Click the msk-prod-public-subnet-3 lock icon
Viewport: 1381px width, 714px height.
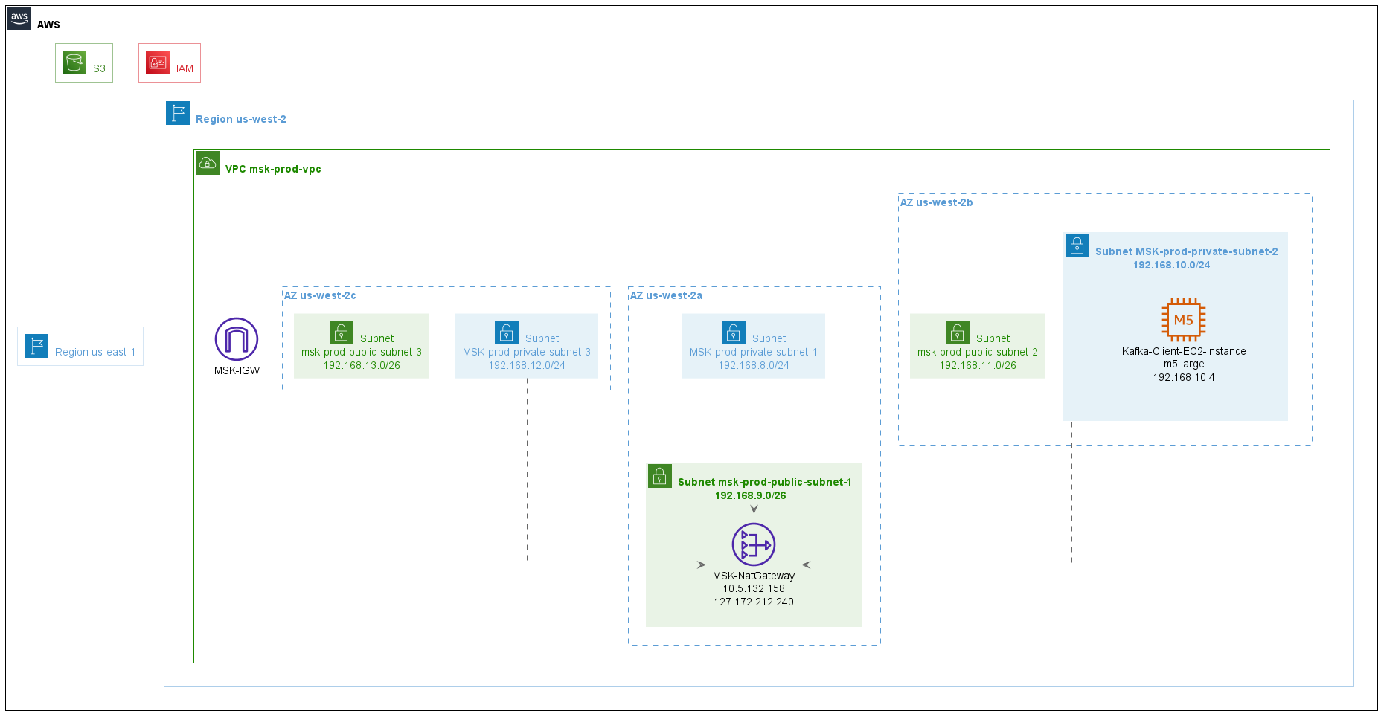(x=342, y=332)
